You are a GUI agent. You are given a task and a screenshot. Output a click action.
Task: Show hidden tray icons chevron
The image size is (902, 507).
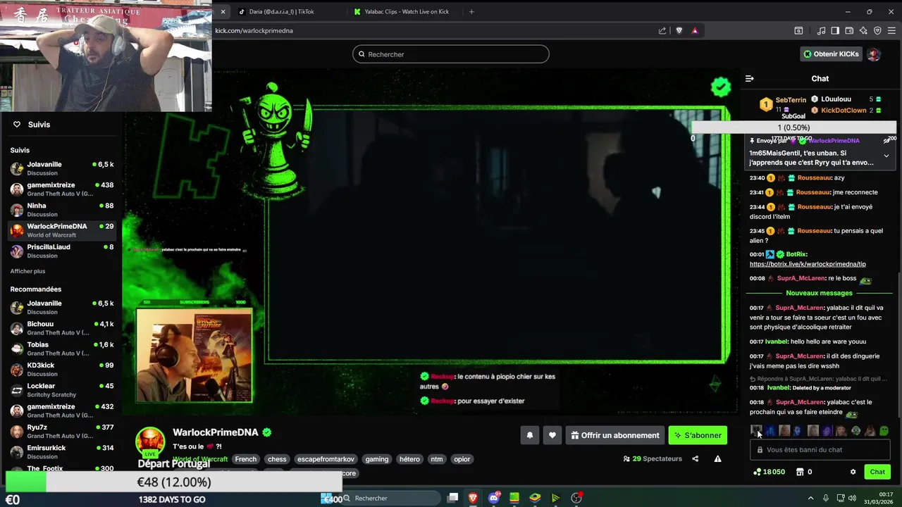pyautogui.click(x=810, y=498)
